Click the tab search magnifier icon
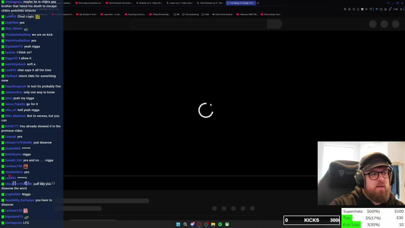The width and height of the screenshot is (405, 228). click(388, 3)
